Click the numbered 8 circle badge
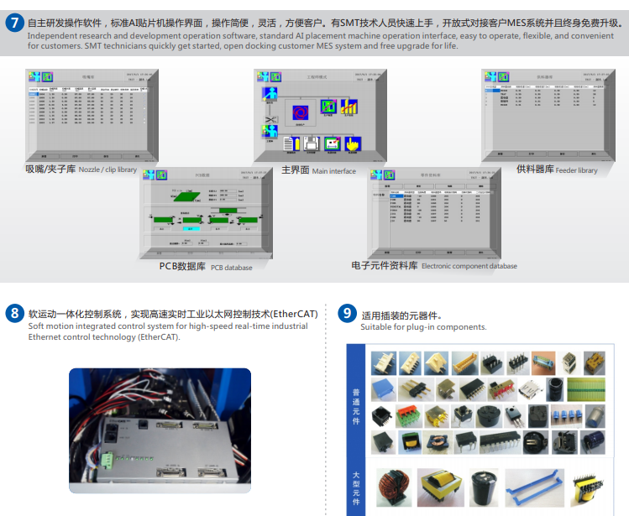Viewport: 629px width, 516px height. 14,315
